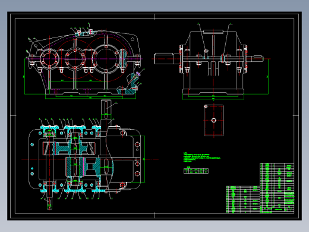Screen dimensions: 309x232
Task: Select the green technical notes text block
Action: [201, 157]
